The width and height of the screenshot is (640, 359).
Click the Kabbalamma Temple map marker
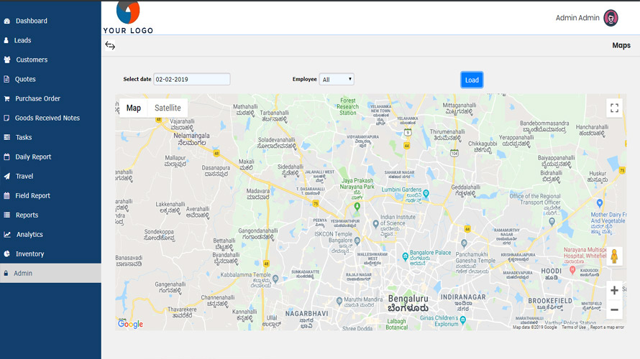coord(275,279)
